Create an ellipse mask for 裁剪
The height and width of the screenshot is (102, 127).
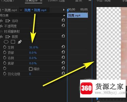coord(6,42)
